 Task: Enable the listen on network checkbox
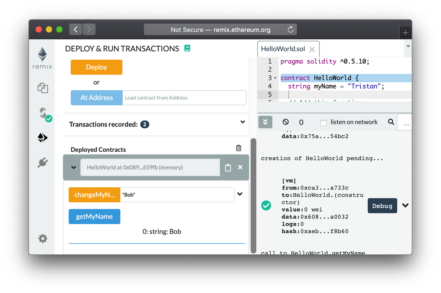point(323,123)
